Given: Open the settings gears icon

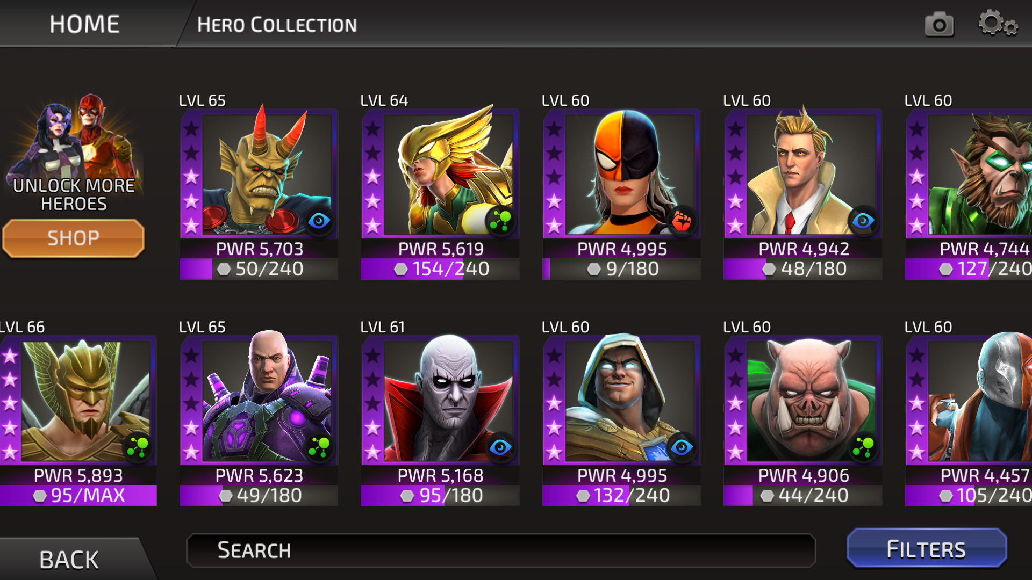Looking at the screenshot, I should [x=998, y=24].
